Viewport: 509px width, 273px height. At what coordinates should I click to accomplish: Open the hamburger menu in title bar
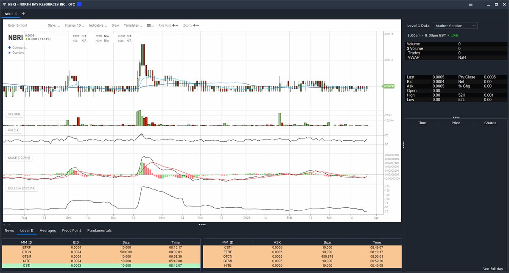pyautogui.click(x=470, y=4)
